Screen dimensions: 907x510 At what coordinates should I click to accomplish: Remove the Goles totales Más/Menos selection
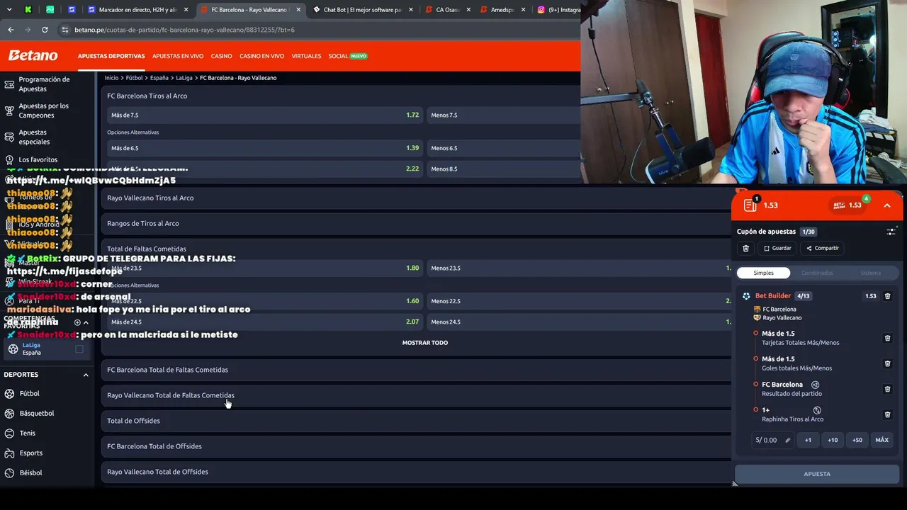887,364
